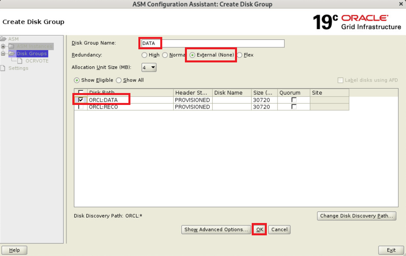
Task: Exit the ASM Configuration Assistant
Action: point(391,250)
